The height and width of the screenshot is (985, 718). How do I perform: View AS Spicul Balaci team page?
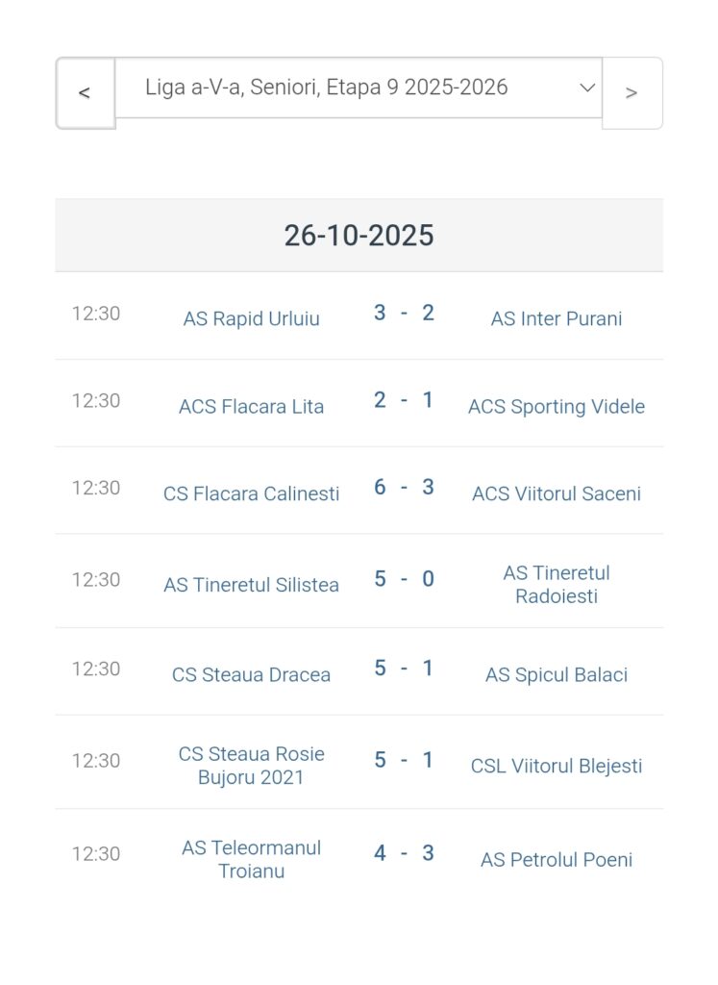(x=556, y=674)
